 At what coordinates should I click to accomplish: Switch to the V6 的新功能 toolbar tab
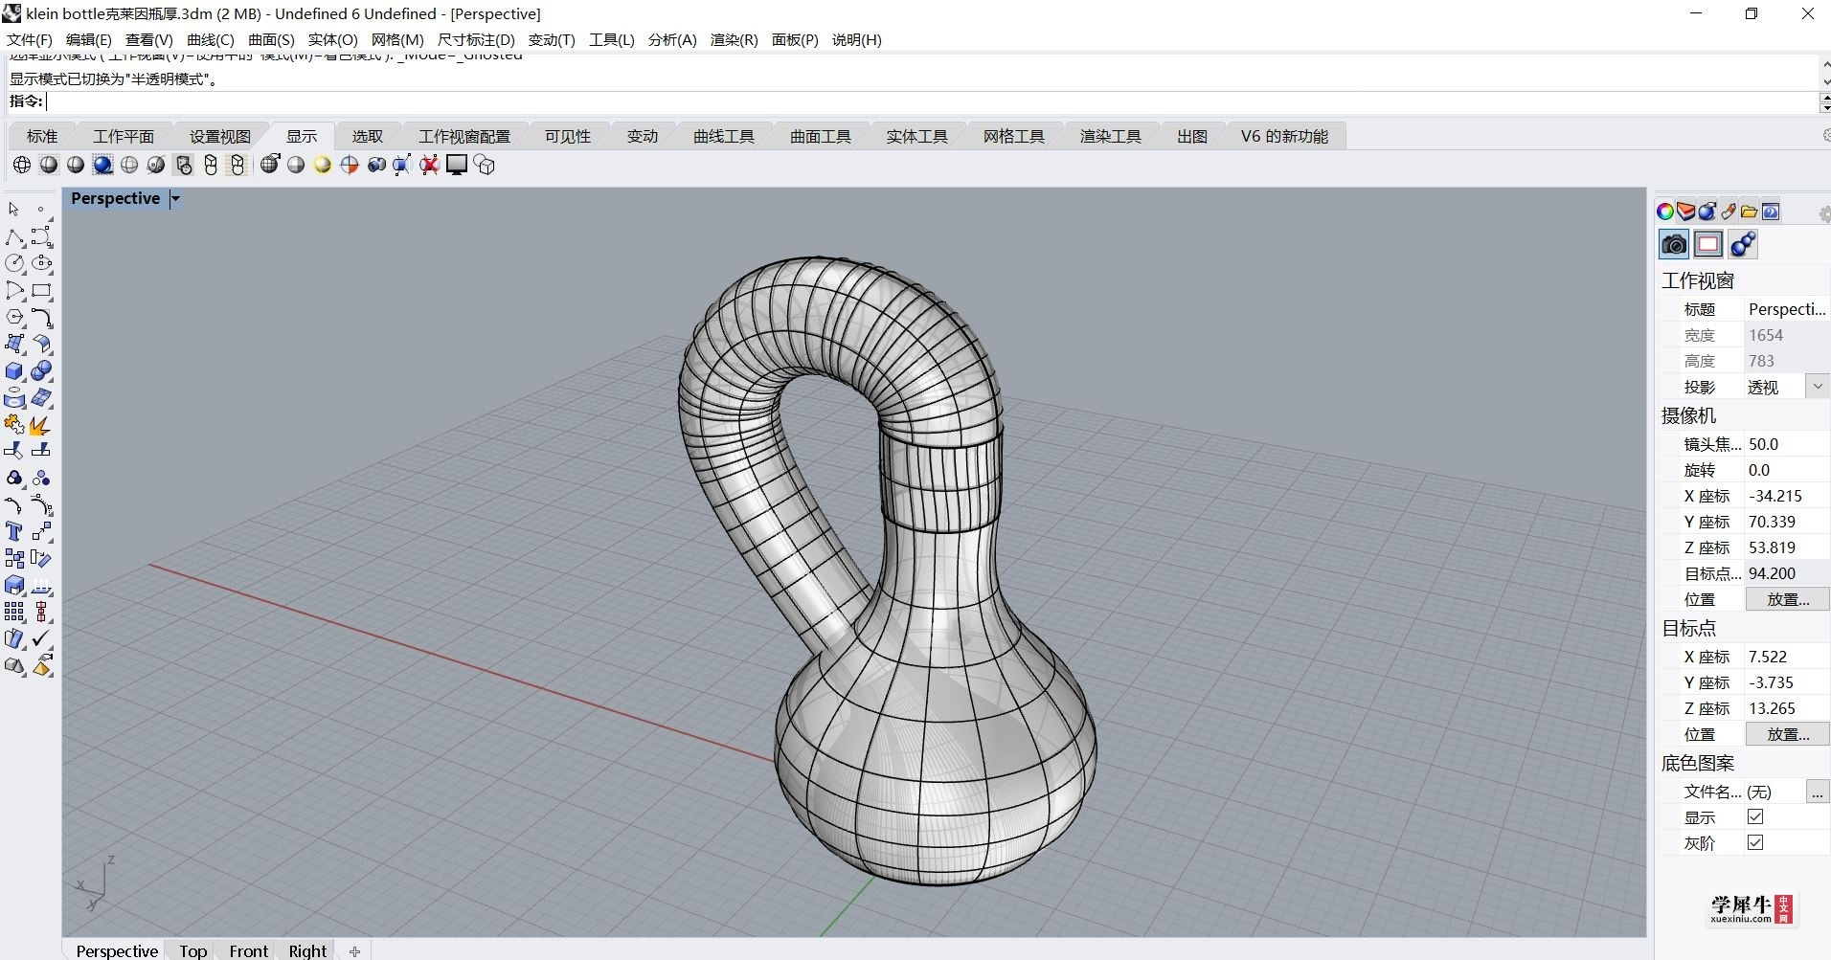point(1284,137)
